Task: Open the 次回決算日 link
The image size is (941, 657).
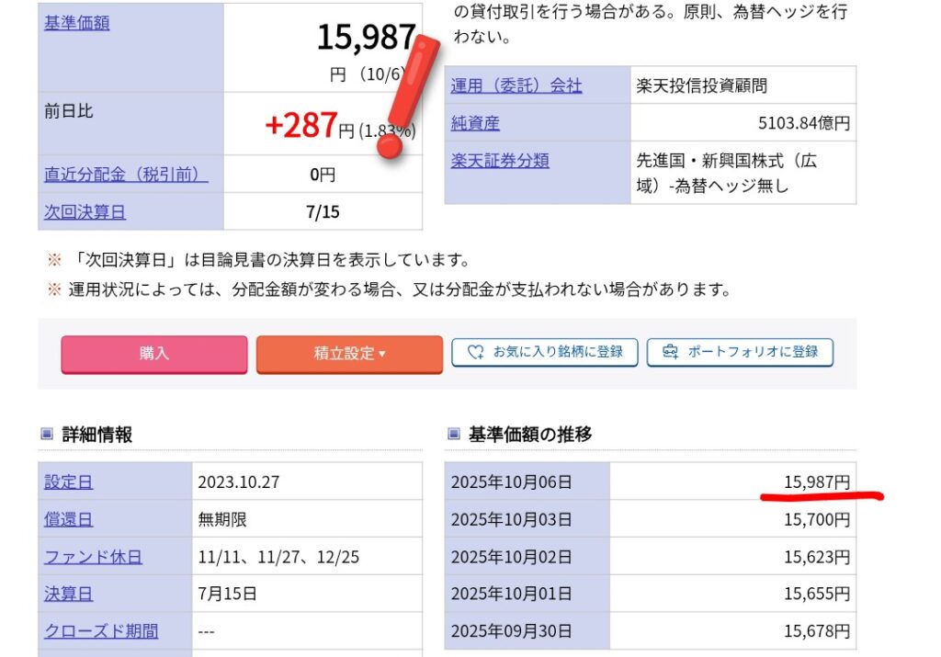Action: pyautogui.click(x=85, y=212)
